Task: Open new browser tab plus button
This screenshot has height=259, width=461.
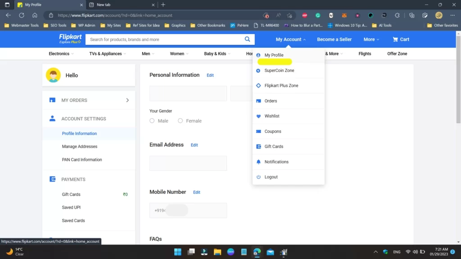Action: coord(163,4)
